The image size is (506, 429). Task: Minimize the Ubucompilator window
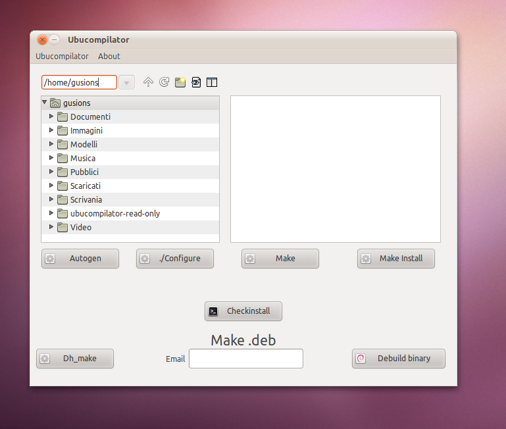click(x=54, y=39)
